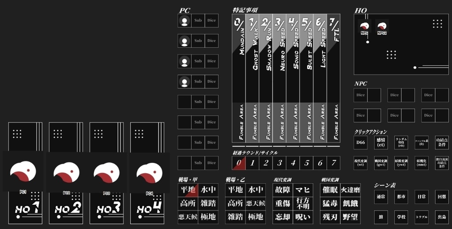
Task: Click Fumble Area under the FTL column
Action: click(334, 122)
